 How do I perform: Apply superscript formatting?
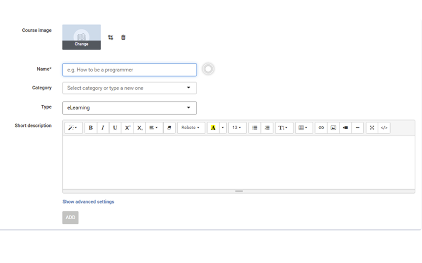[127, 128]
